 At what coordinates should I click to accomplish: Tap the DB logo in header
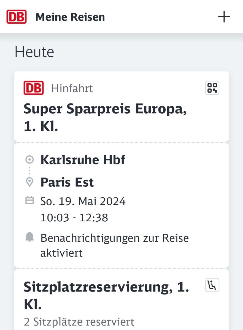point(17,17)
